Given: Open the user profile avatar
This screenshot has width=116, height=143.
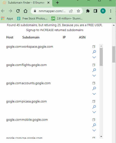Looking at the screenshot, I should pos(103,11).
